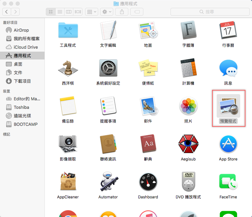The image size is (252, 217).
Task: Click the 喜好項目 sidebar section header
Action: [x=10, y=23]
